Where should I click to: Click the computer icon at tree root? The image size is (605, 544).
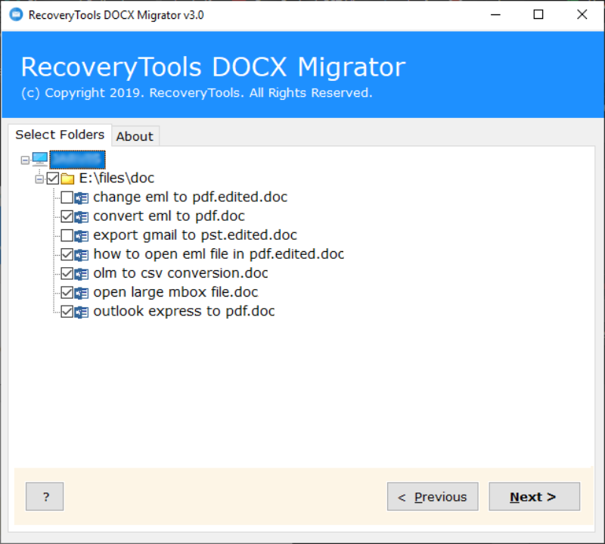point(40,159)
